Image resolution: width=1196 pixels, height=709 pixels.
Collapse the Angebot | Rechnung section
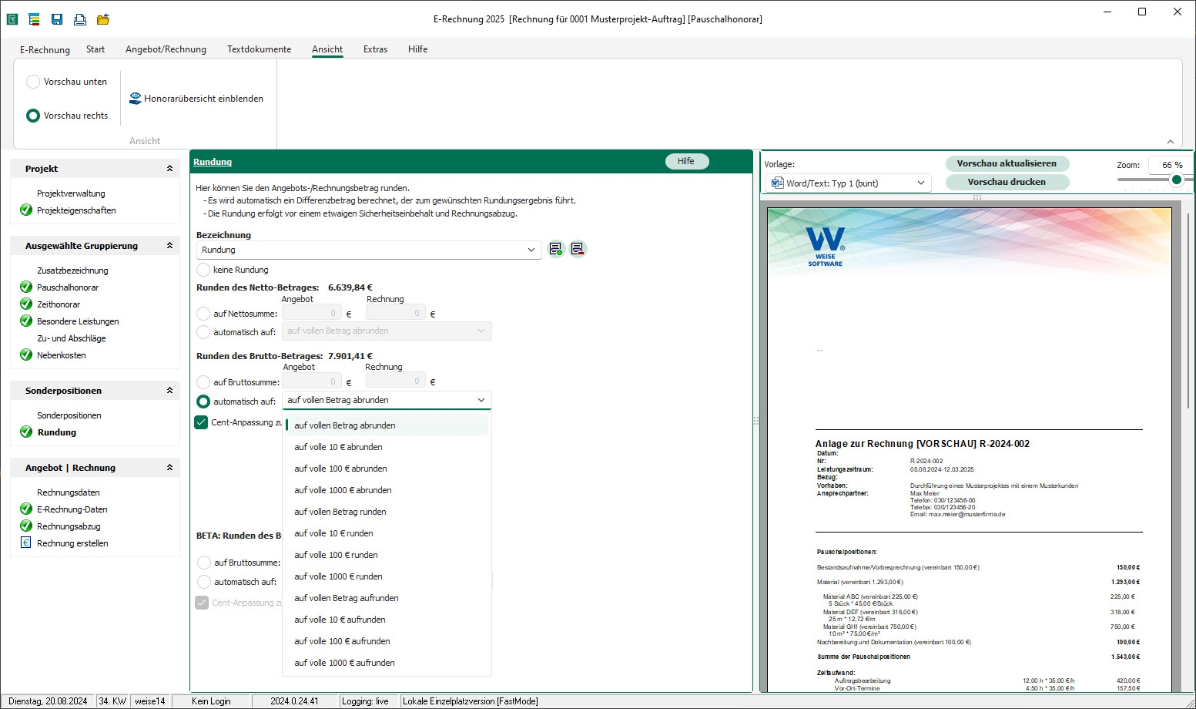[169, 468]
